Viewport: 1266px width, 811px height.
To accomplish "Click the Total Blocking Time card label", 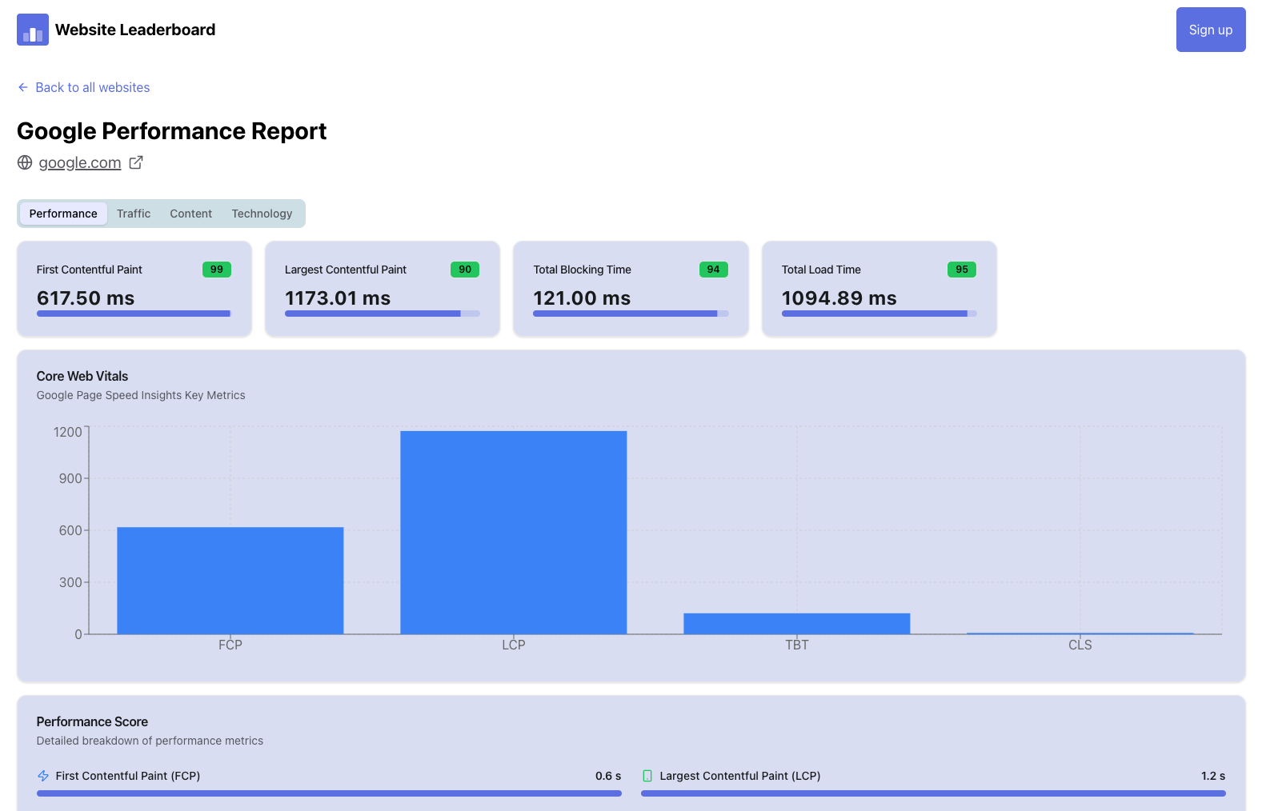I will click(x=583, y=270).
